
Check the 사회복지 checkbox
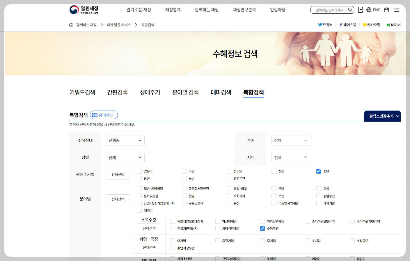click(x=229, y=196)
